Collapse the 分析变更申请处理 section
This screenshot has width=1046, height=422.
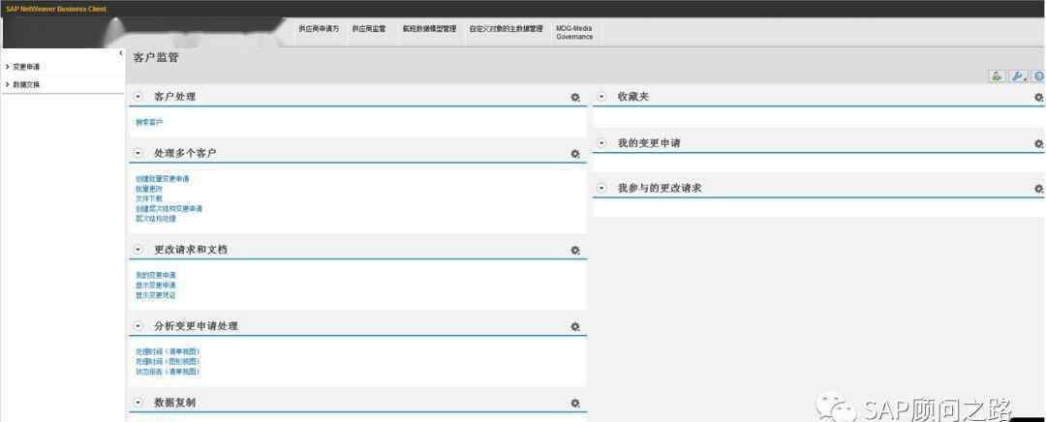pos(138,327)
